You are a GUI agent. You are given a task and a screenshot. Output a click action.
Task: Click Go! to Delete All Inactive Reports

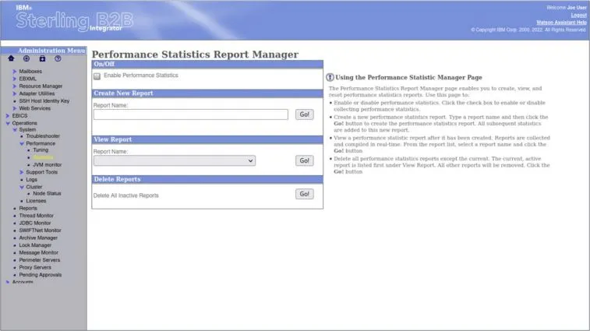305,194
